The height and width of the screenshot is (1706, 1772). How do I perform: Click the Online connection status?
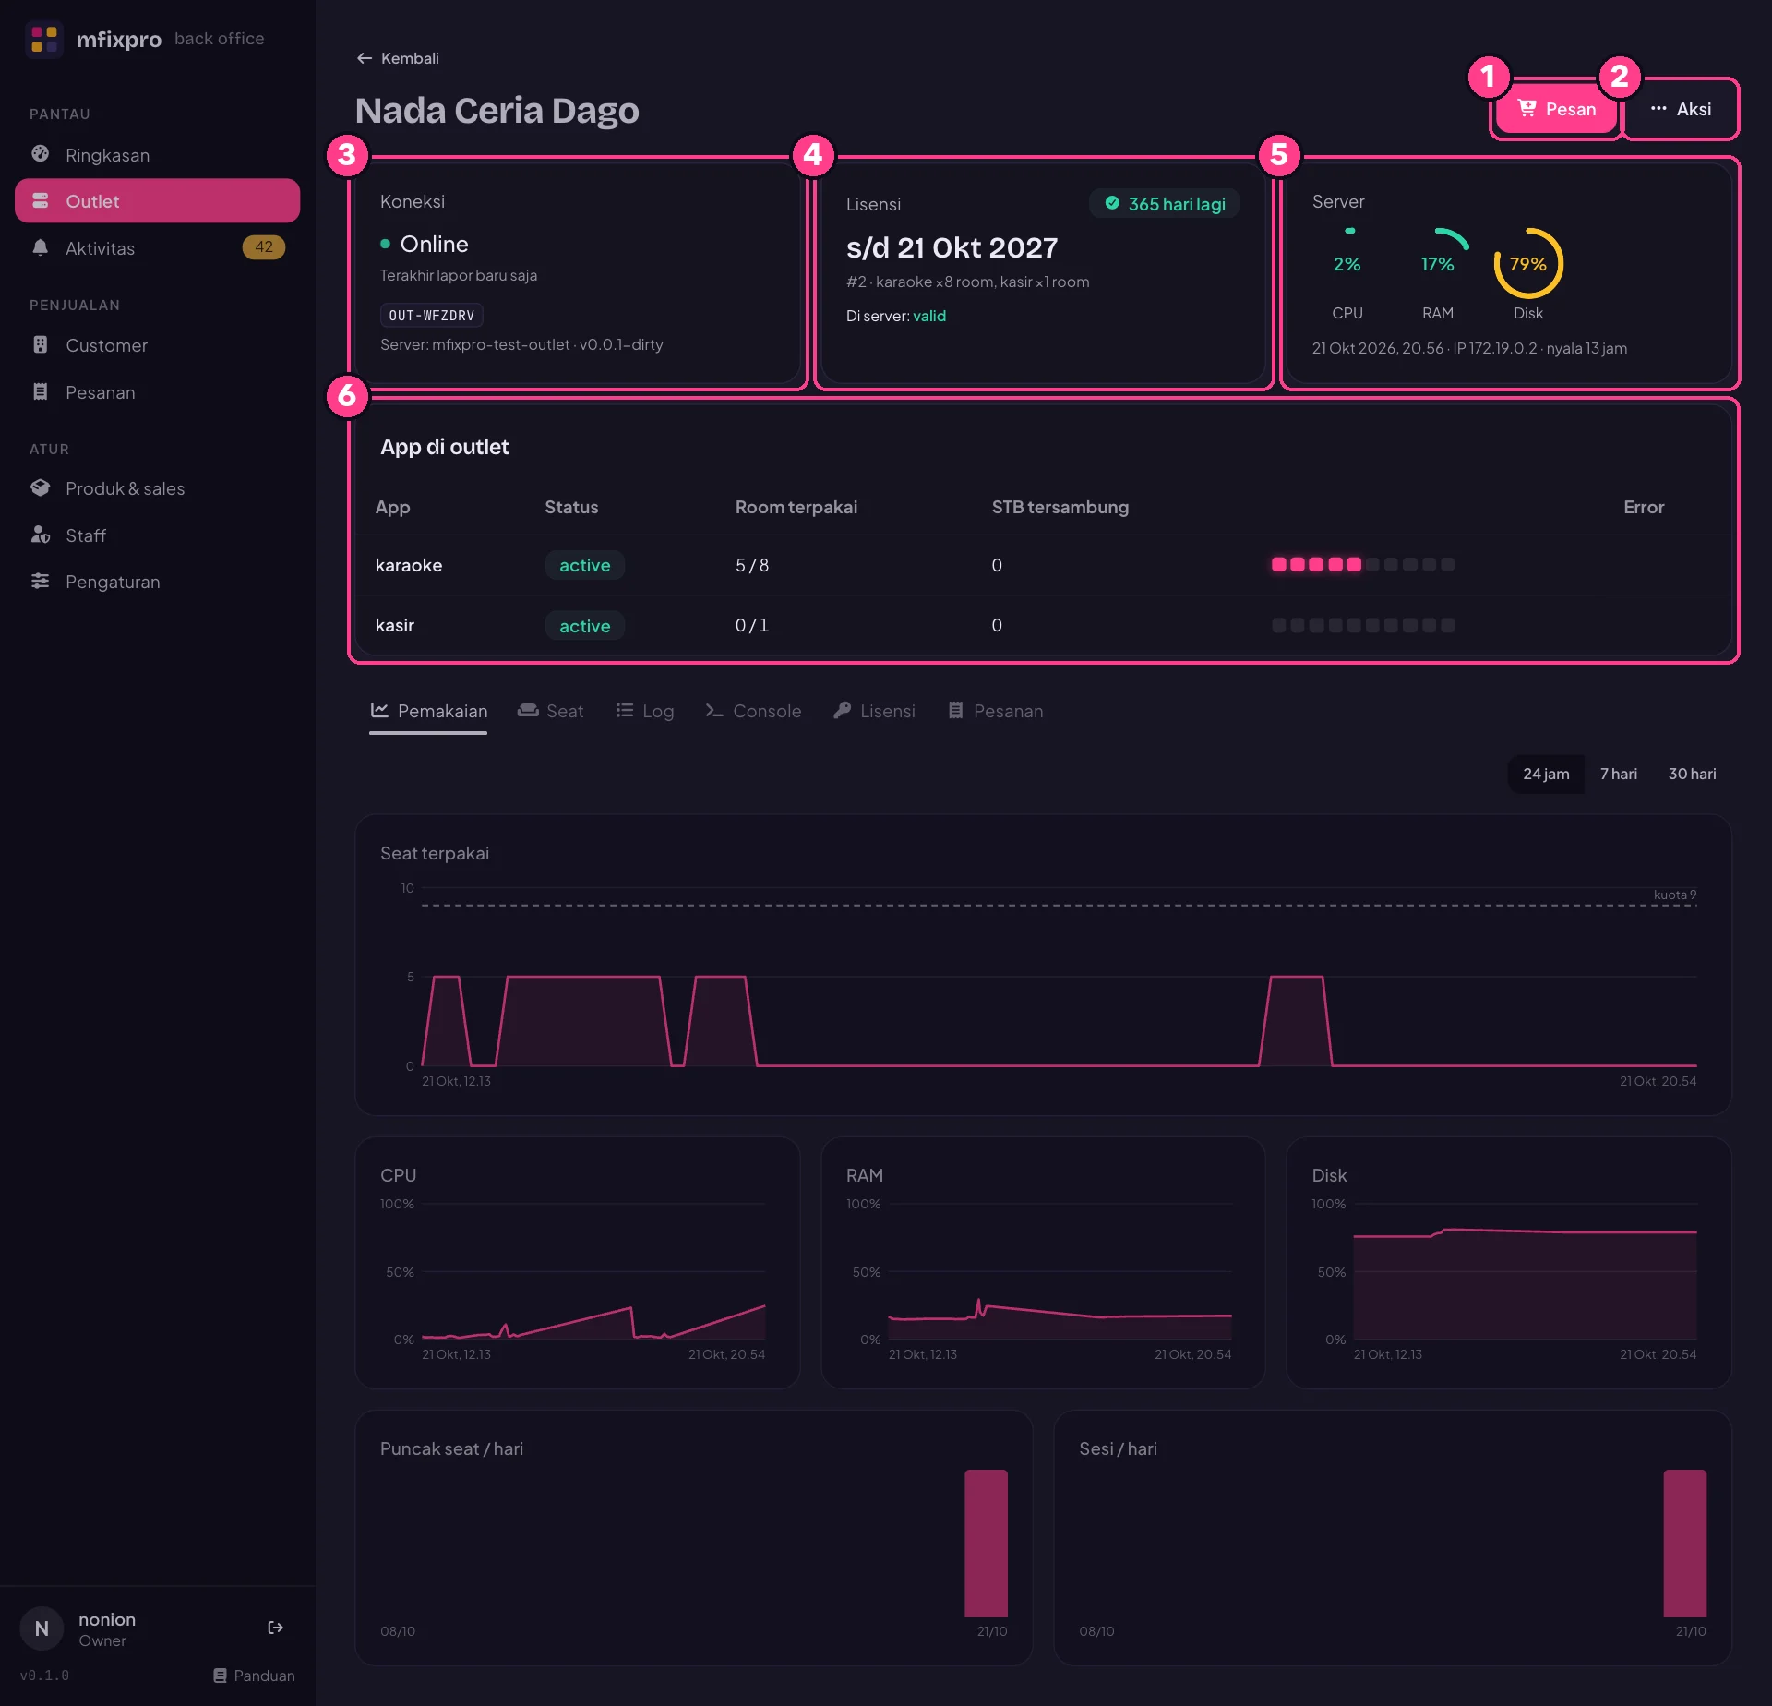tap(425, 244)
